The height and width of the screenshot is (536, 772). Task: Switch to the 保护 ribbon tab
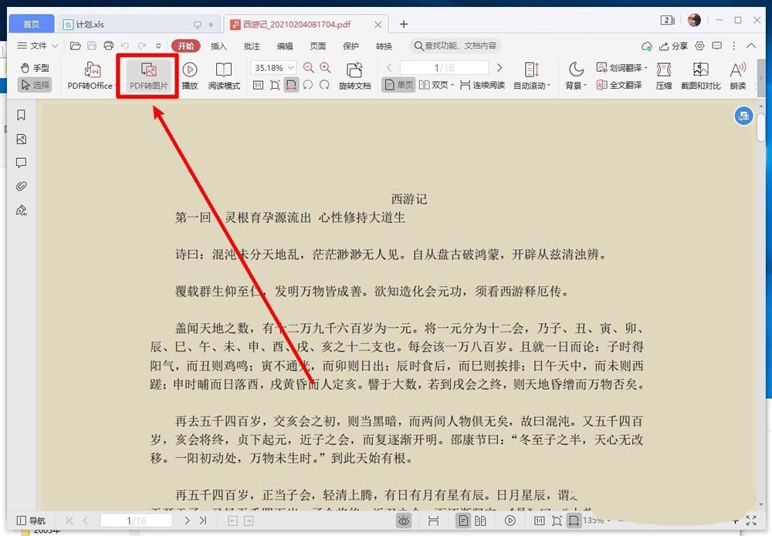click(x=350, y=46)
